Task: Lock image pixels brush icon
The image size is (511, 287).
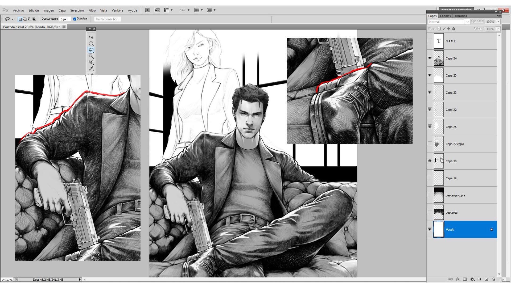Action: (x=444, y=29)
